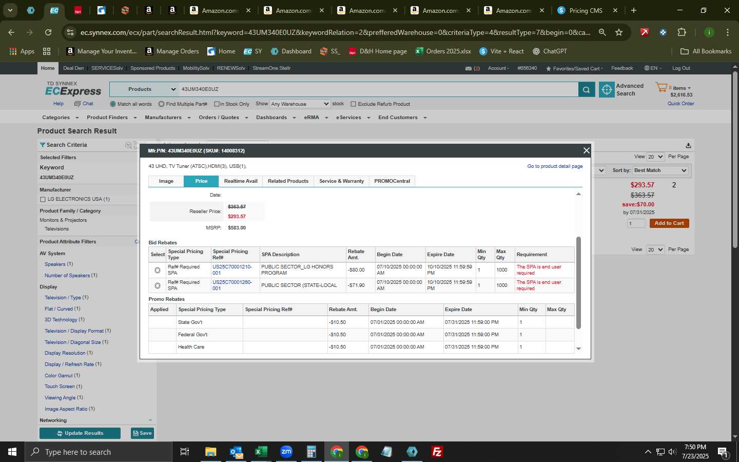Open ChatGPT bookmark

(550, 51)
